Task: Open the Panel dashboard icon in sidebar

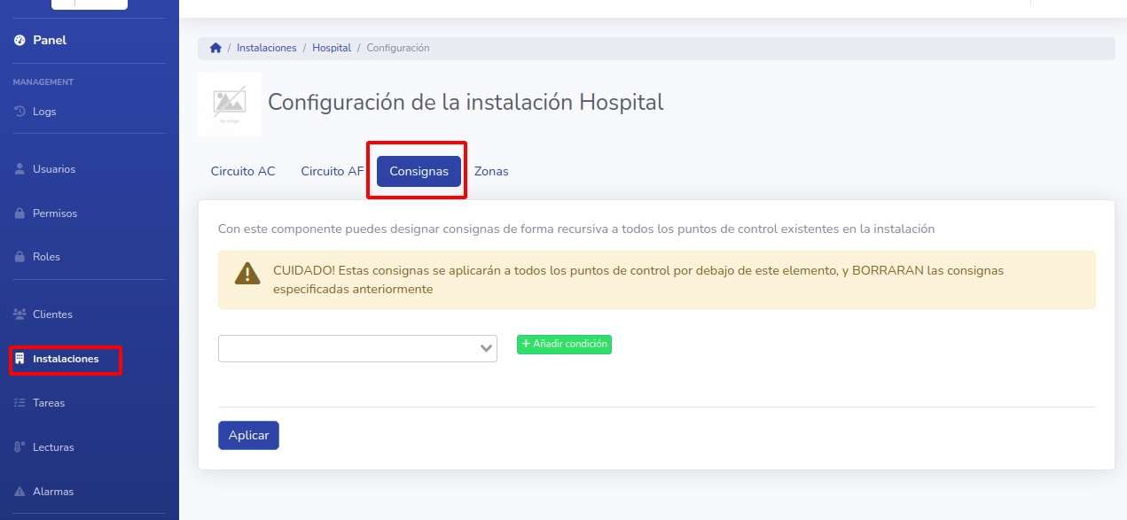Action: coord(20,40)
